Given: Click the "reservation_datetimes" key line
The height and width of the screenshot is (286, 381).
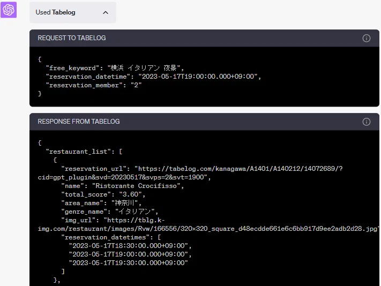Looking at the screenshot, I should point(111,237).
